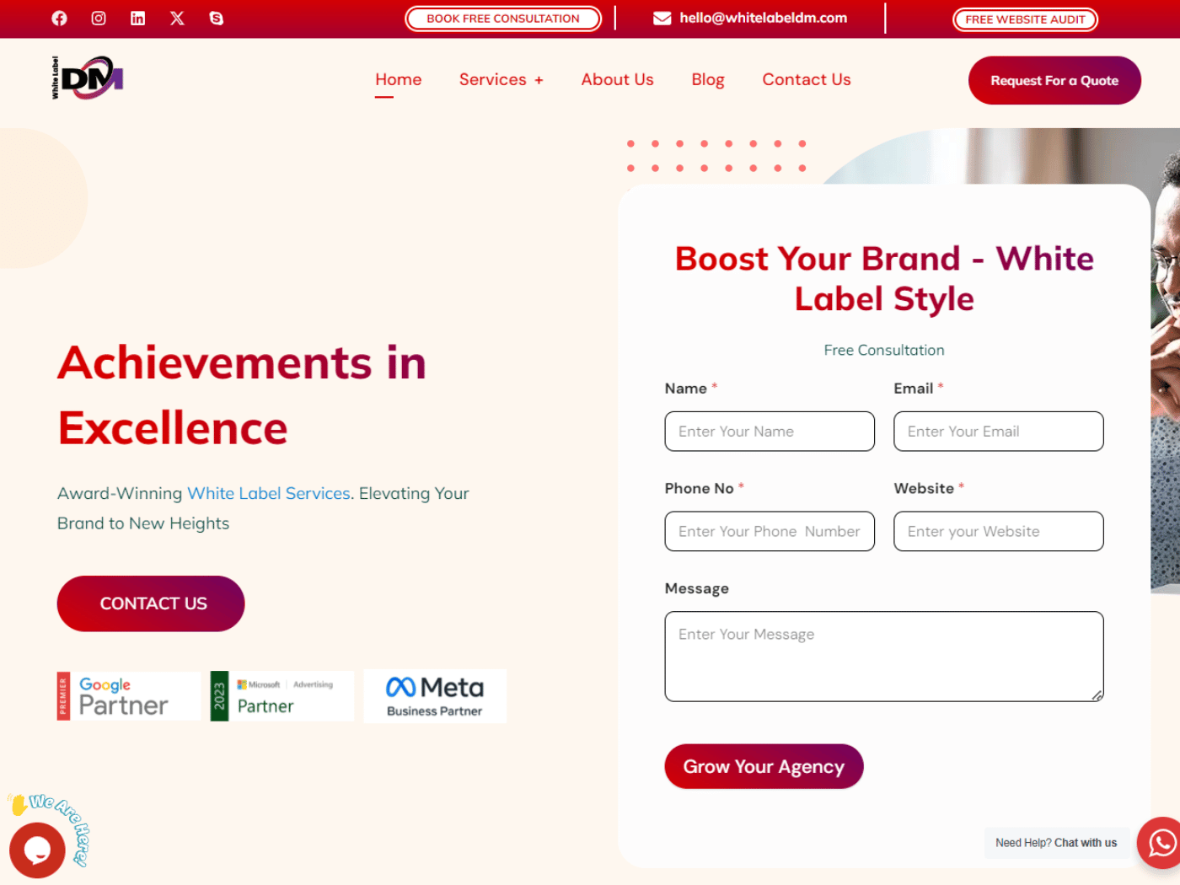Open the Blog menu item
1180x885 pixels.
[708, 79]
